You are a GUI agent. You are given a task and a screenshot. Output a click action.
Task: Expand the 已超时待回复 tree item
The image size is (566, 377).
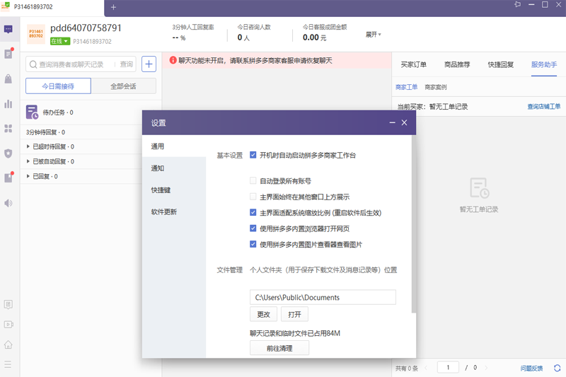point(28,147)
